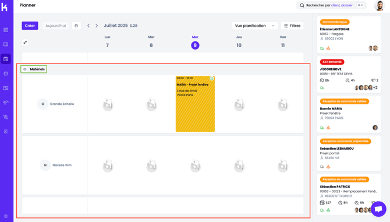Expand planner to fullscreen arrows icon
390x222 pixels.
point(25,43)
